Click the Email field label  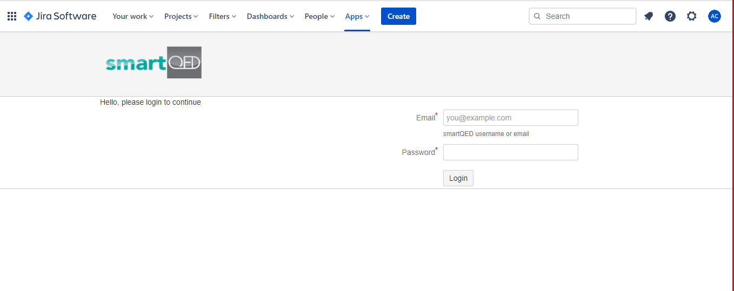coord(425,118)
